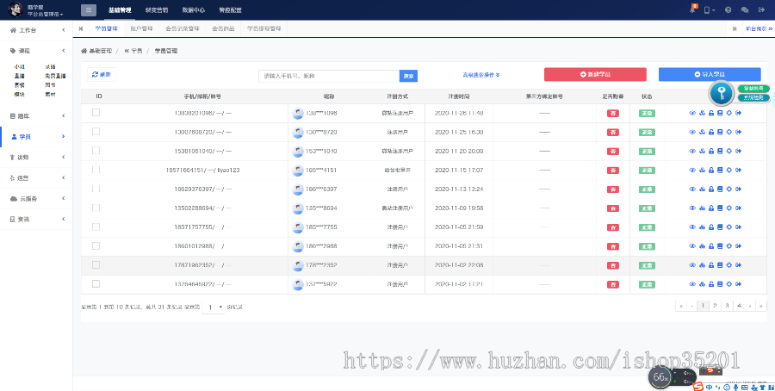Switch to 账户管理 tab

(141, 28)
